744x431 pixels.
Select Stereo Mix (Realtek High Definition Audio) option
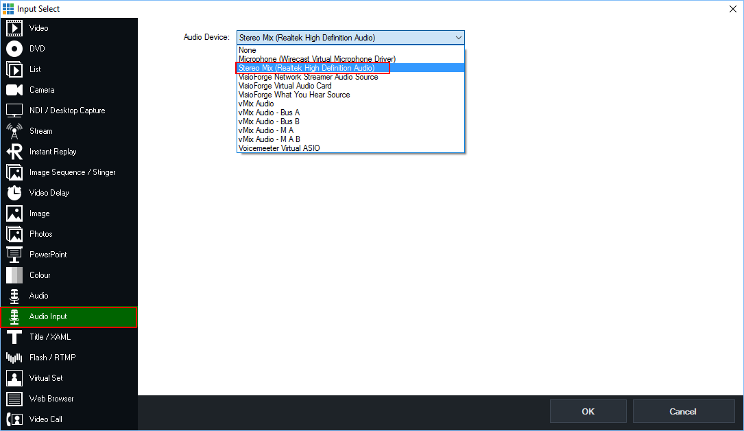coord(350,68)
